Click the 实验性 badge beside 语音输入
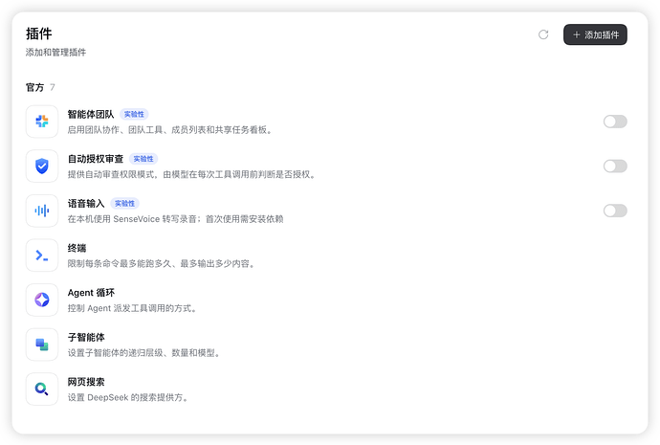Screen dimensions: 660x445 click(124, 204)
